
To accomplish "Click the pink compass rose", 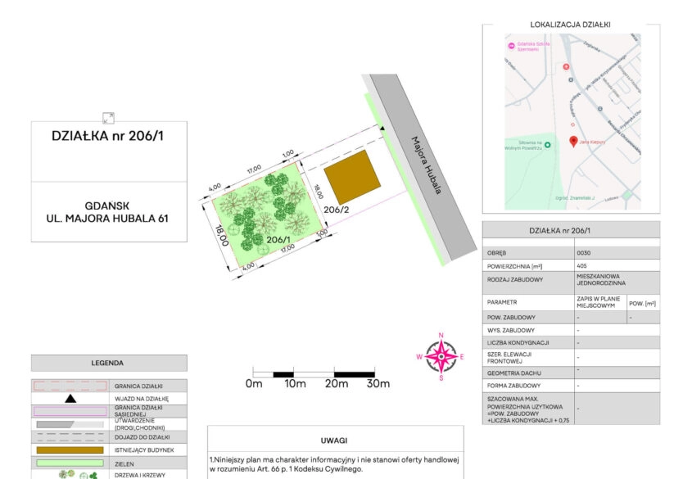I will click(441, 356).
